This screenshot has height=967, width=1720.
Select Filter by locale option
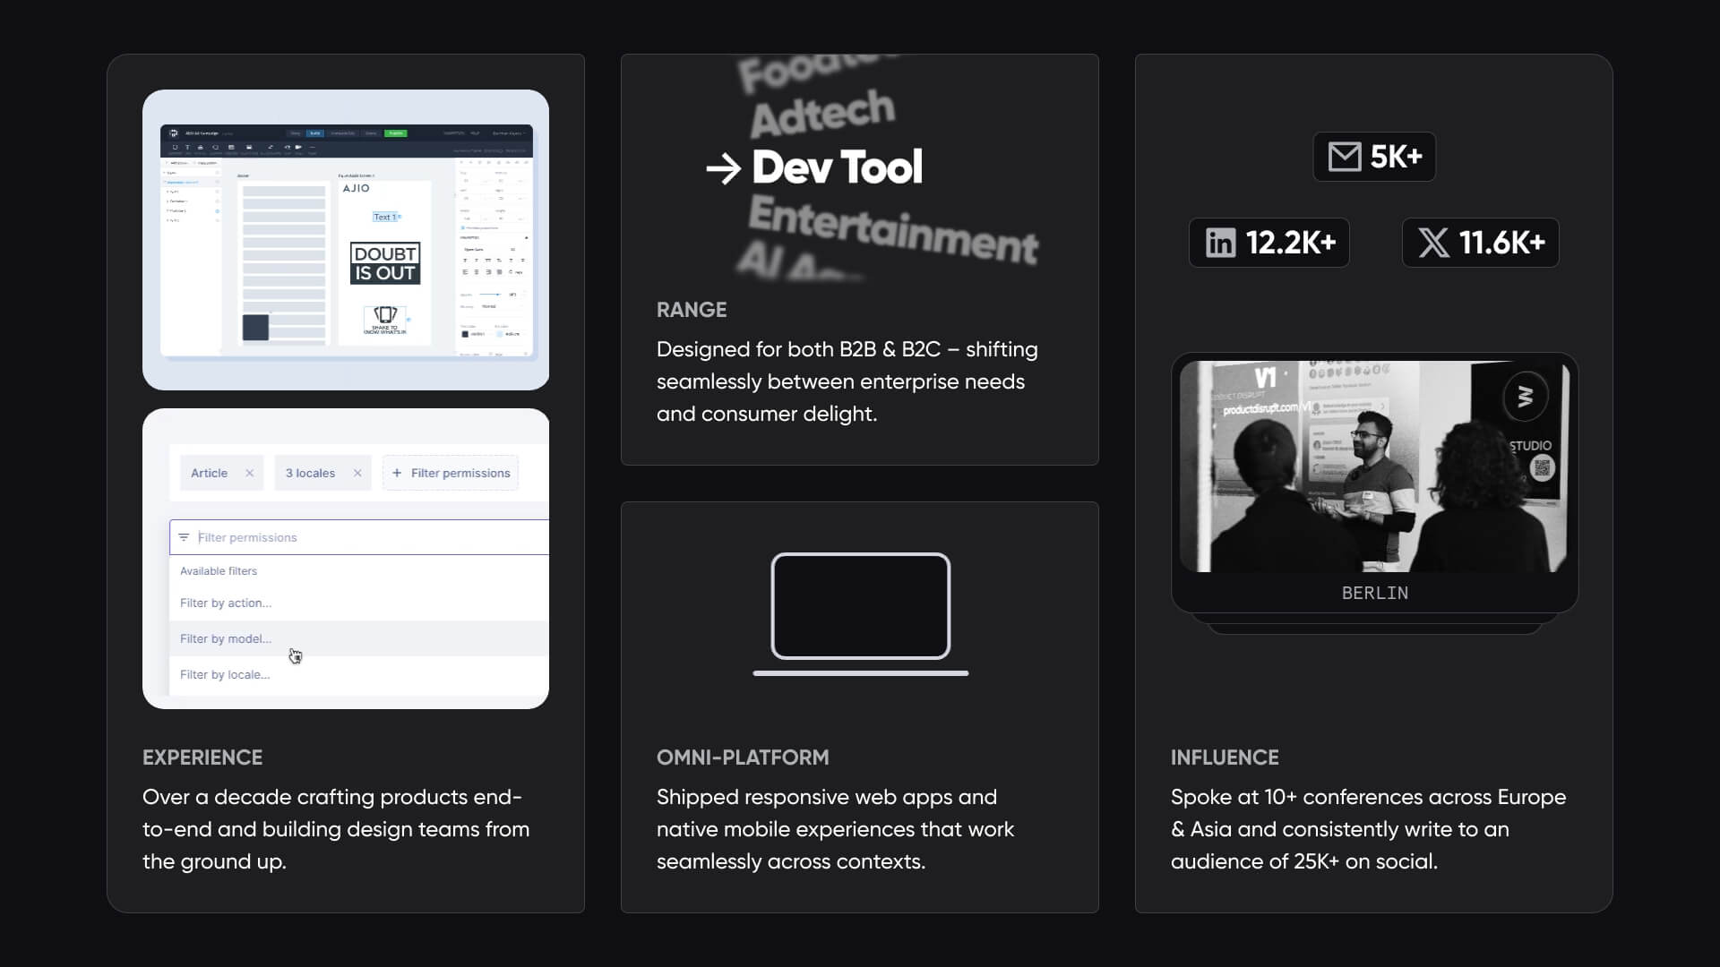(225, 674)
